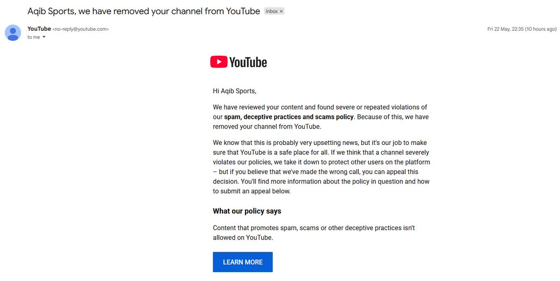Click the sender's profile avatar icon
This screenshot has height=281, width=560.
(x=13, y=33)
